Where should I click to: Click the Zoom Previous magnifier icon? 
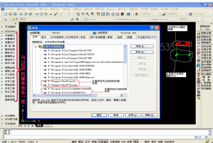tap(92, 14)
